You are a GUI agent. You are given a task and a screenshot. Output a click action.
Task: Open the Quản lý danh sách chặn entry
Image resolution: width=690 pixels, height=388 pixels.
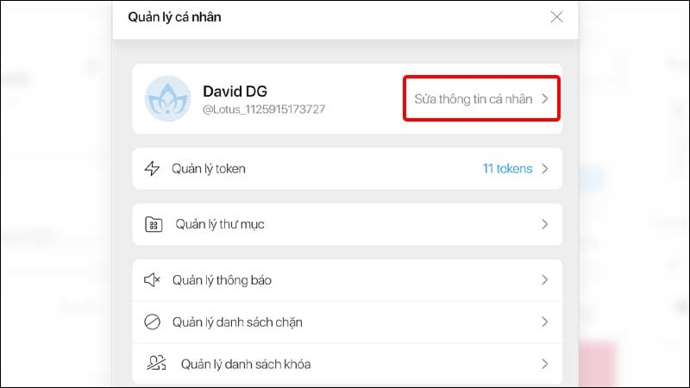348,322
